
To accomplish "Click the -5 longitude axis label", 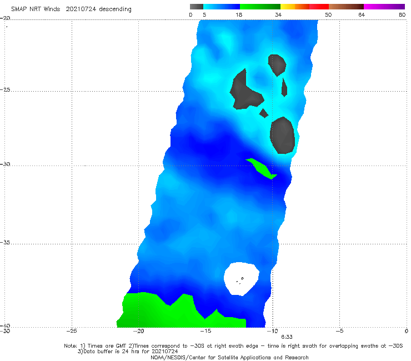I will 339,331.
